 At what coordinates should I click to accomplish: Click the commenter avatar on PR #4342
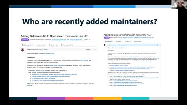(x=22, y=50)
